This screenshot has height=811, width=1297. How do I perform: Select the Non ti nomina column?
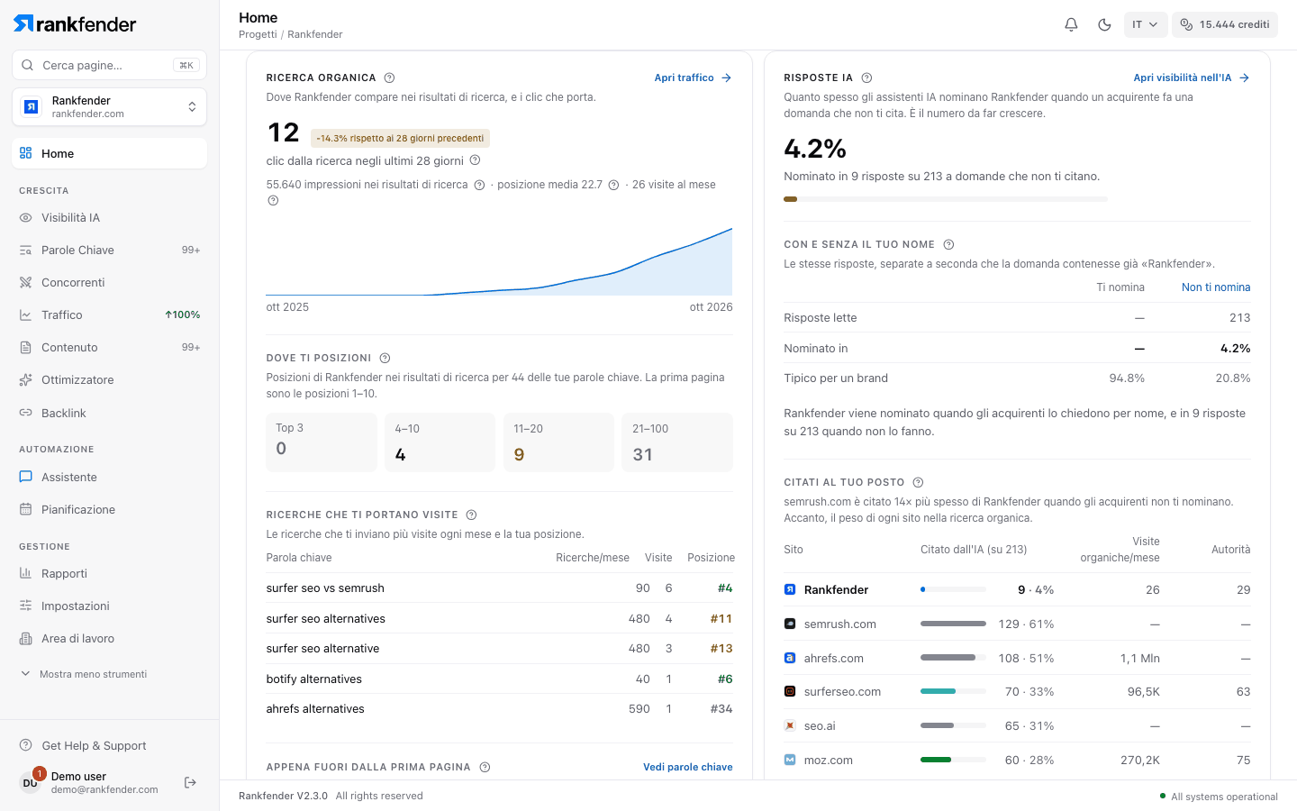click(x=1216, y=287)
